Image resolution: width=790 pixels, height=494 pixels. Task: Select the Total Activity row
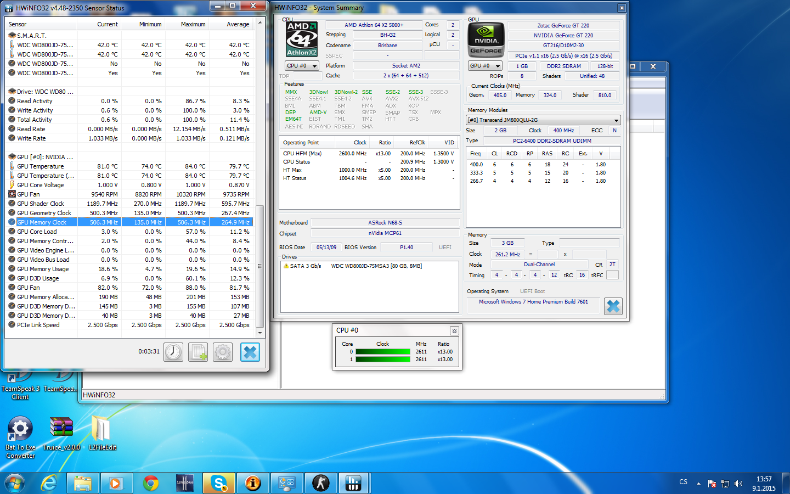tap(129, 120)
